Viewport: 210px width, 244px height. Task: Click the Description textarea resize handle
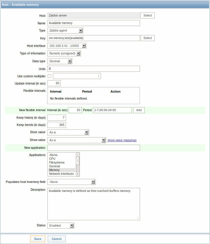(x=138, y=218)
